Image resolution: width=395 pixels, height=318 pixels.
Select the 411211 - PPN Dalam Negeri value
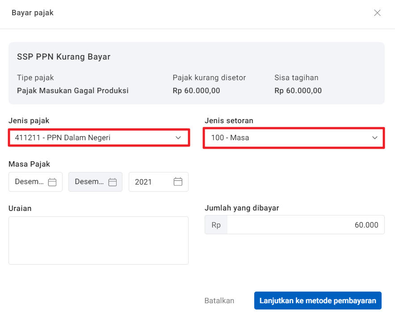tap(63, 138)
